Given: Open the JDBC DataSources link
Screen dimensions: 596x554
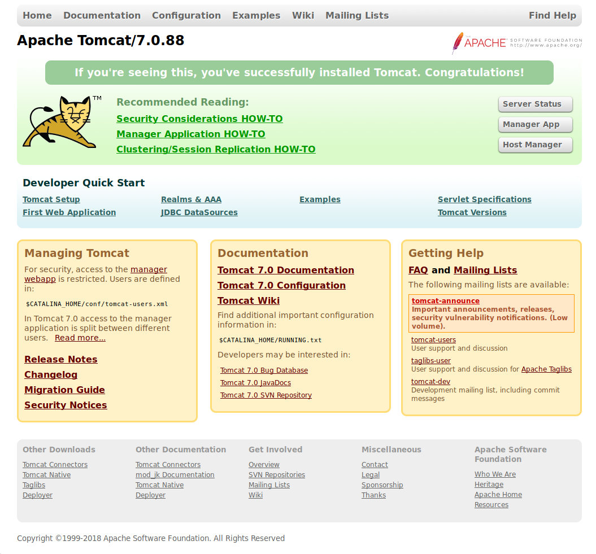Looking at the screenshot, I should click(x=199, y=212).
